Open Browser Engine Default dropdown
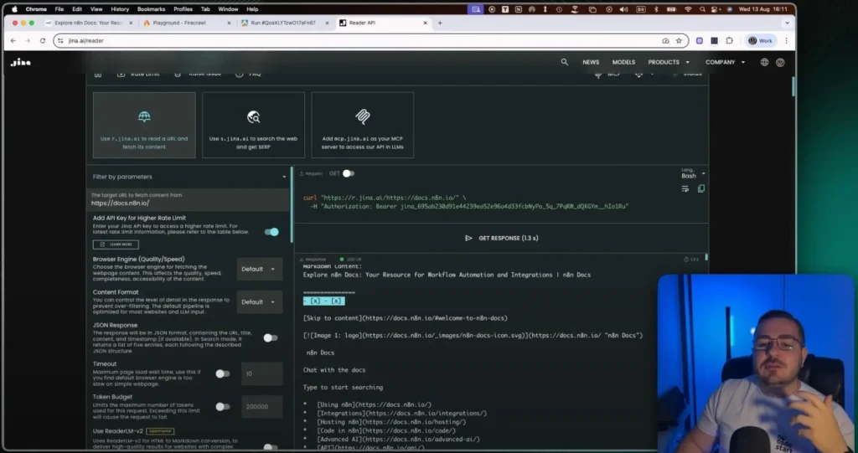The width and height of the screenshot is (858, 453). [x=260, y=269]
